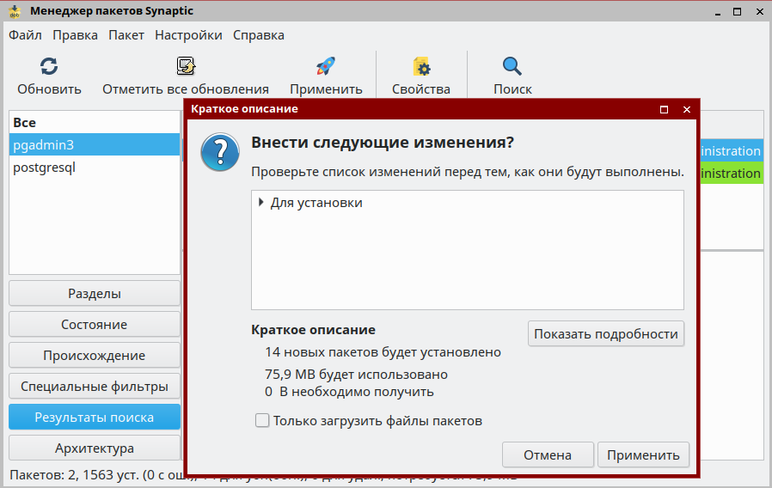Click the Synaptic app icon in title bar
Image resolution: width=772 pixels, height=488 pixels.
click(15, 11)
